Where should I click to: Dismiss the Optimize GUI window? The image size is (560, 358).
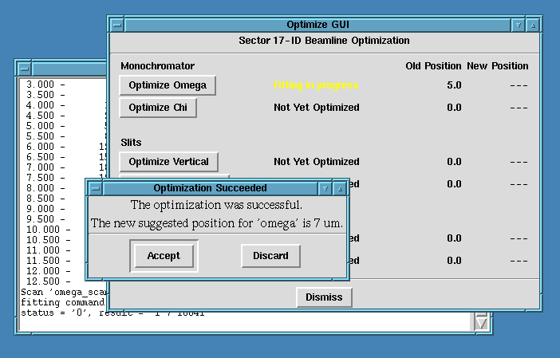point(324,297)
